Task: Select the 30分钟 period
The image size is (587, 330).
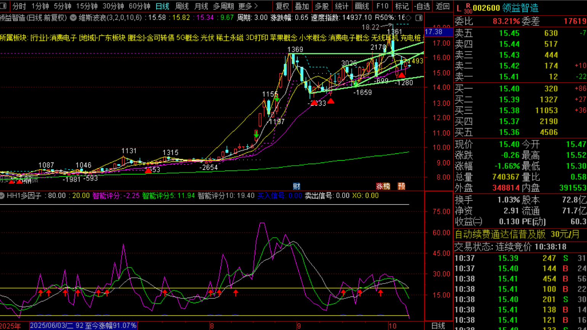Action: (113, 6)
